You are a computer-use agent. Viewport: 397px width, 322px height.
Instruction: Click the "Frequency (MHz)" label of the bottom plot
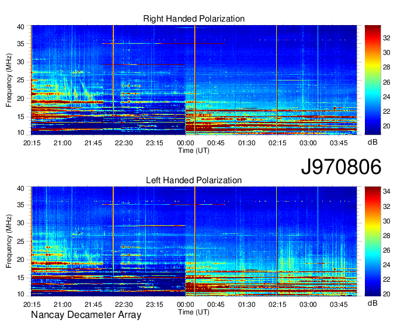[x=9, y=242]
